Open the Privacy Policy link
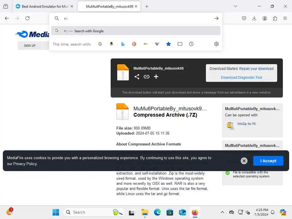 pos(25,164)
